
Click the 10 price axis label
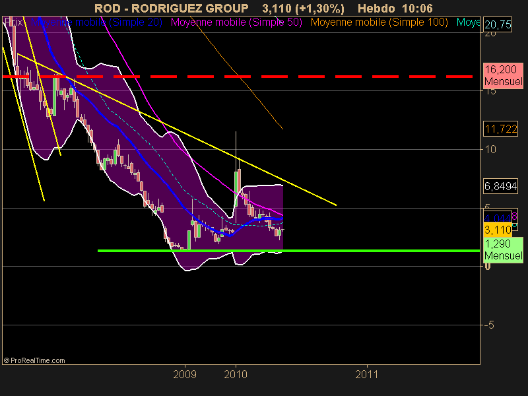490,149
